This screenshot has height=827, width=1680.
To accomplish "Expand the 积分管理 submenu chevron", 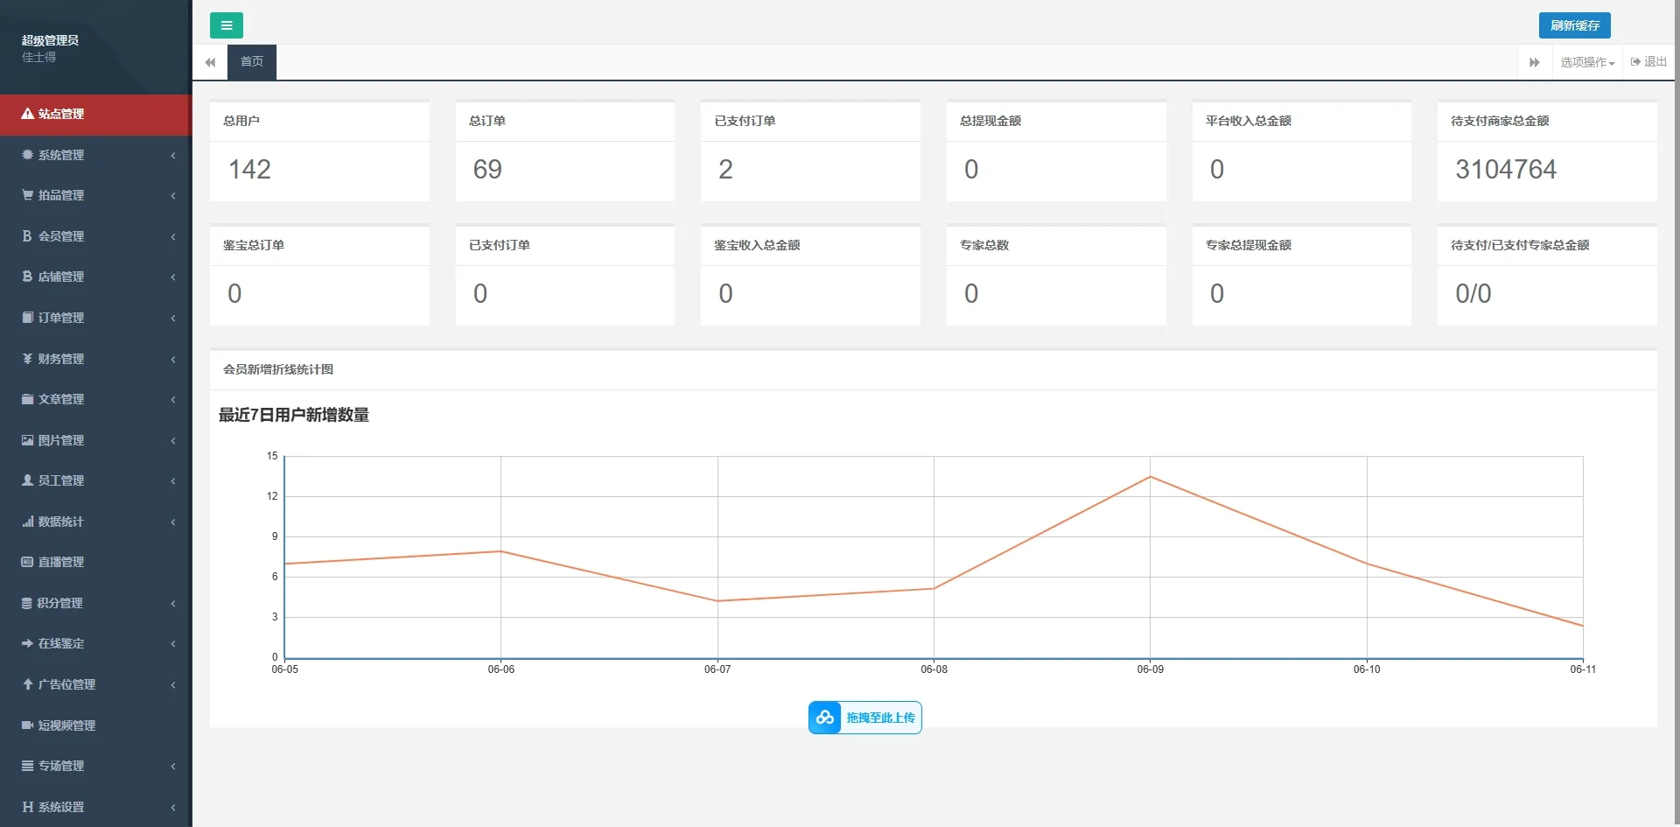I will coord(173,603).
